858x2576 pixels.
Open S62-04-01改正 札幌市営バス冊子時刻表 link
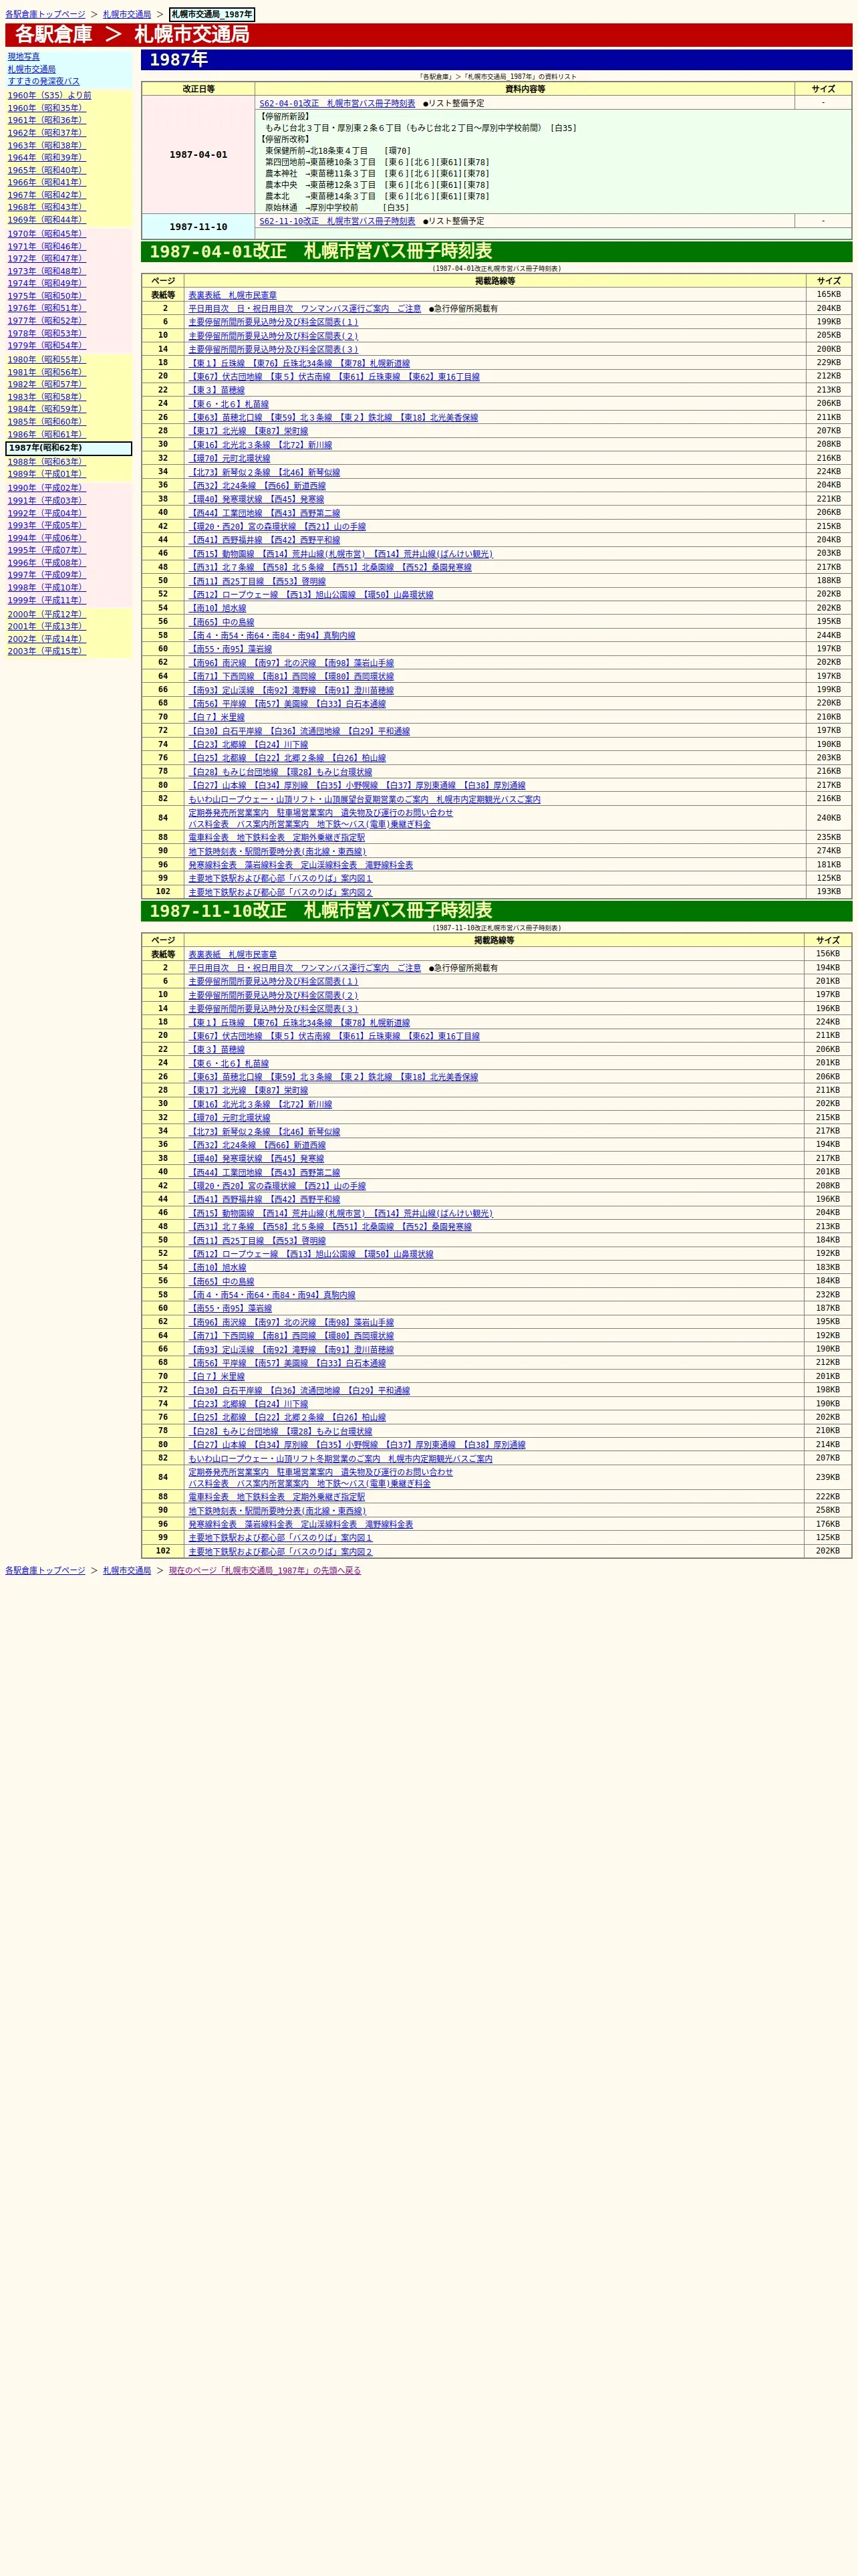click(x=337, y=103)
